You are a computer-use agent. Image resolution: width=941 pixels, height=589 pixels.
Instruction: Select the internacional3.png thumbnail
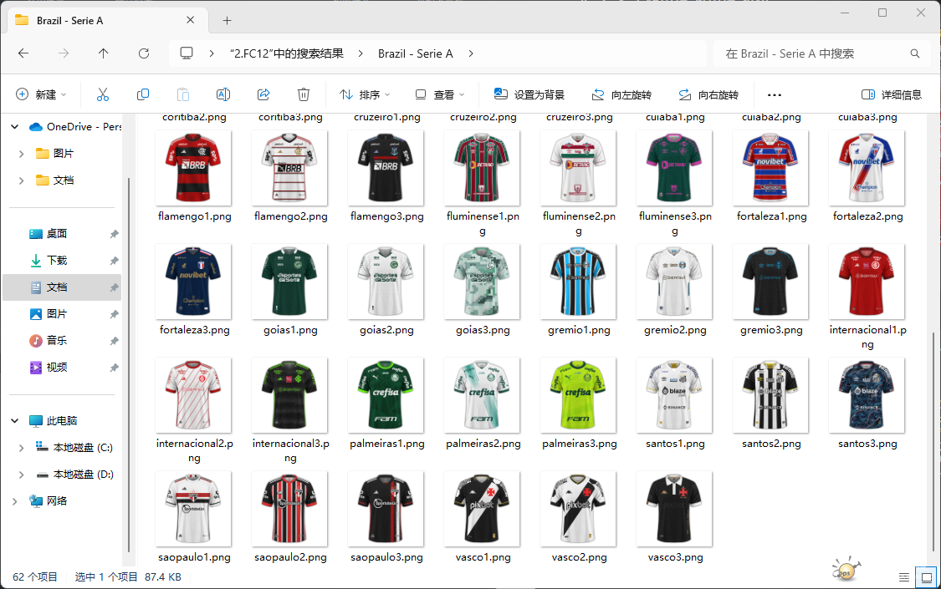(x=290, y=395)
